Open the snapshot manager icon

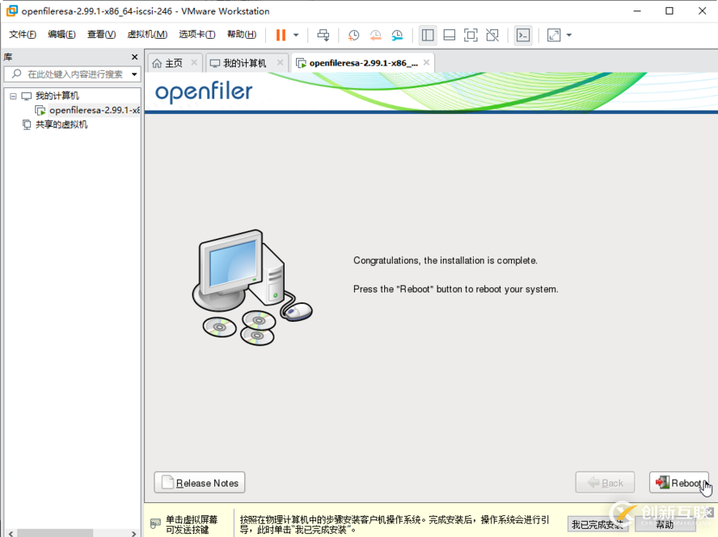click(397, 35)
